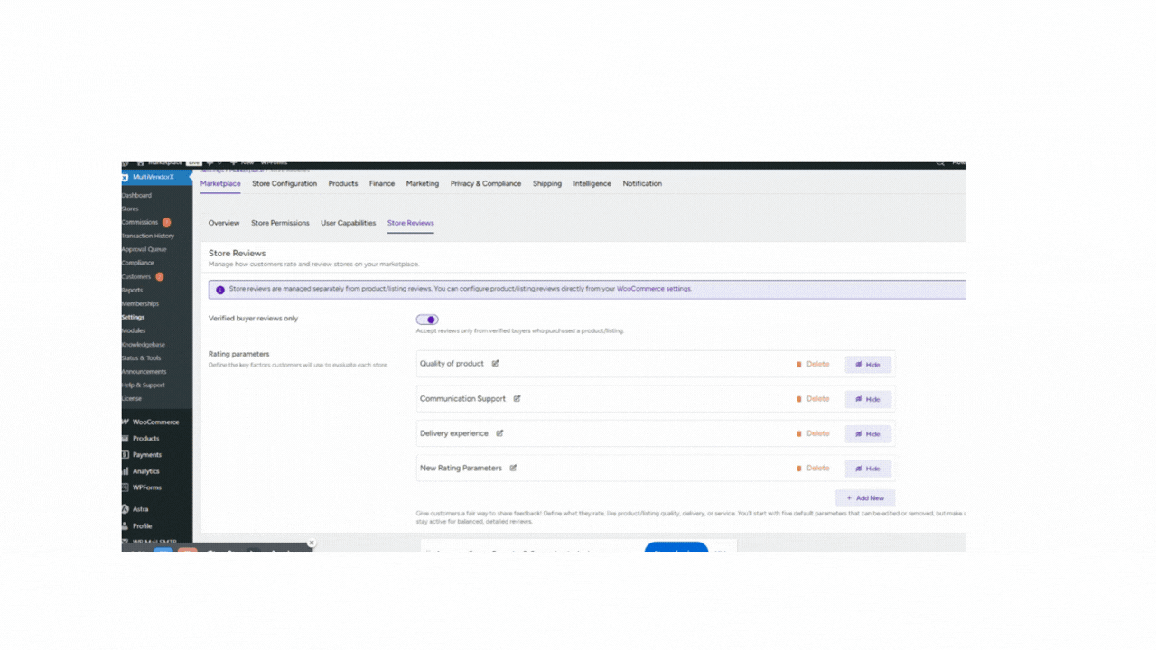Close the screen recorder toolbar overlay
This screenshot has height=650, width=1156.
coord(312,543)
